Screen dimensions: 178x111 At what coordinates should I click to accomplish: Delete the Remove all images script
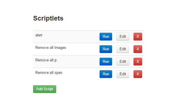coord(138,49)
